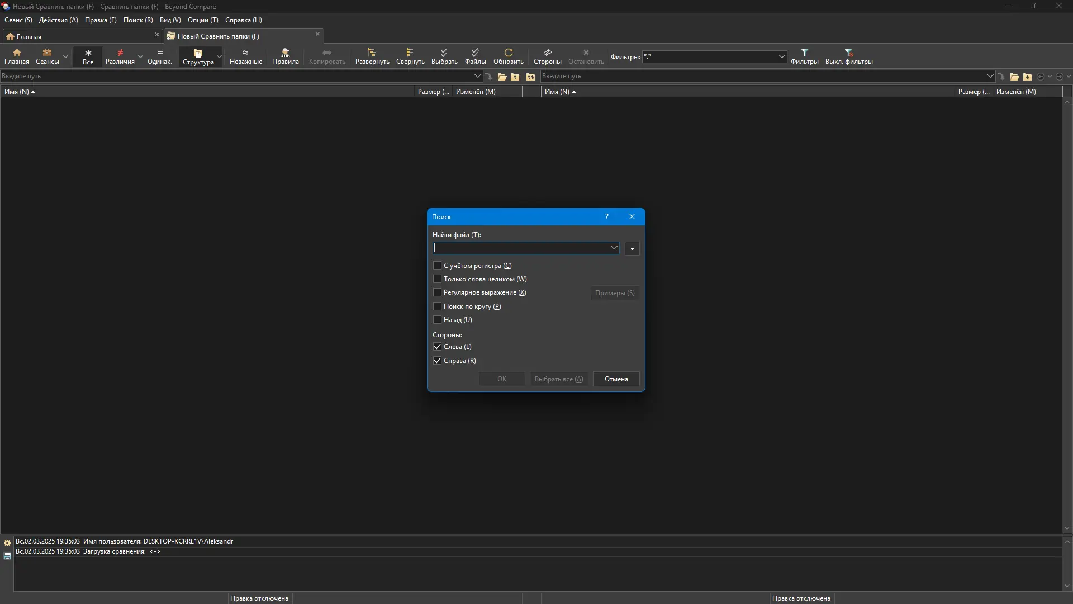
Task: Open the Фильтры field dropdown arrow
Action: coord(781,56)
